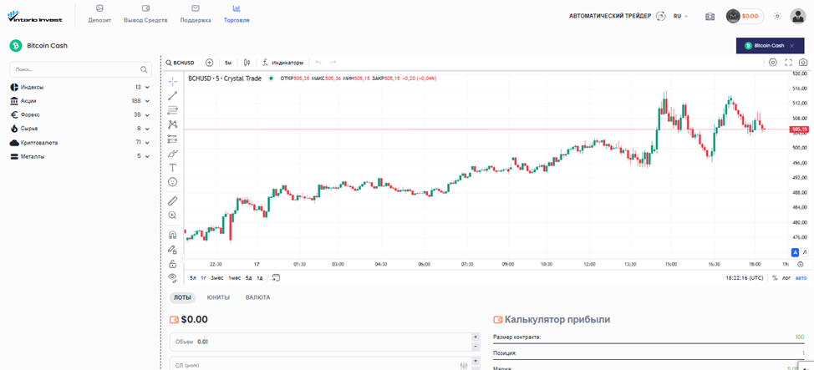
Task: Set chart range to 3мес
Action: (x=217, y=277)
